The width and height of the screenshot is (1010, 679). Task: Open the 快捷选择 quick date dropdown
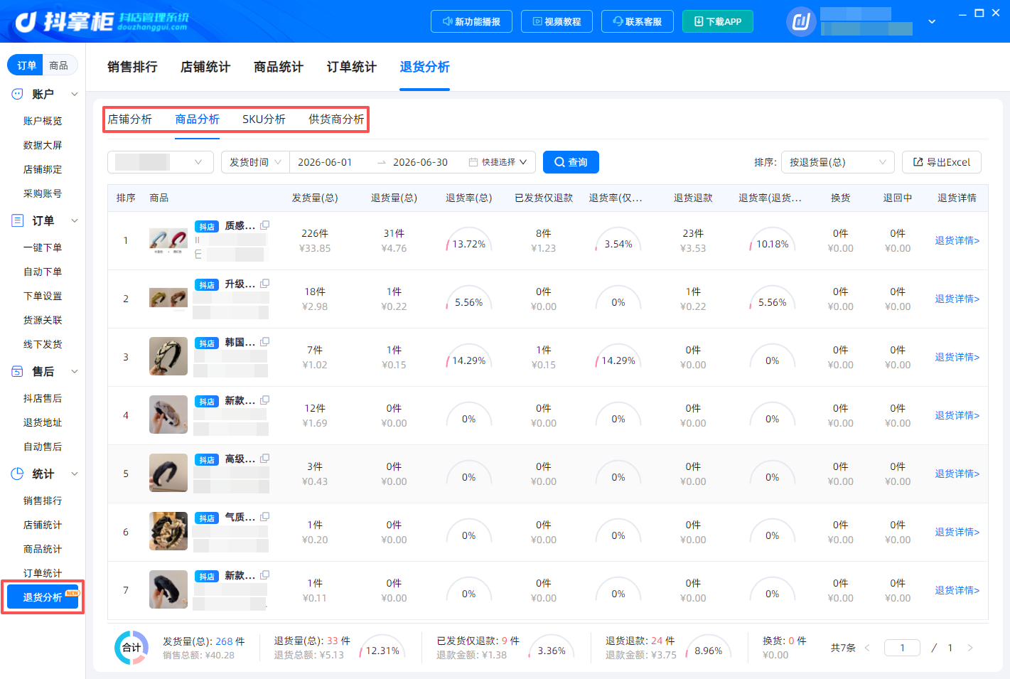point(503,162)
